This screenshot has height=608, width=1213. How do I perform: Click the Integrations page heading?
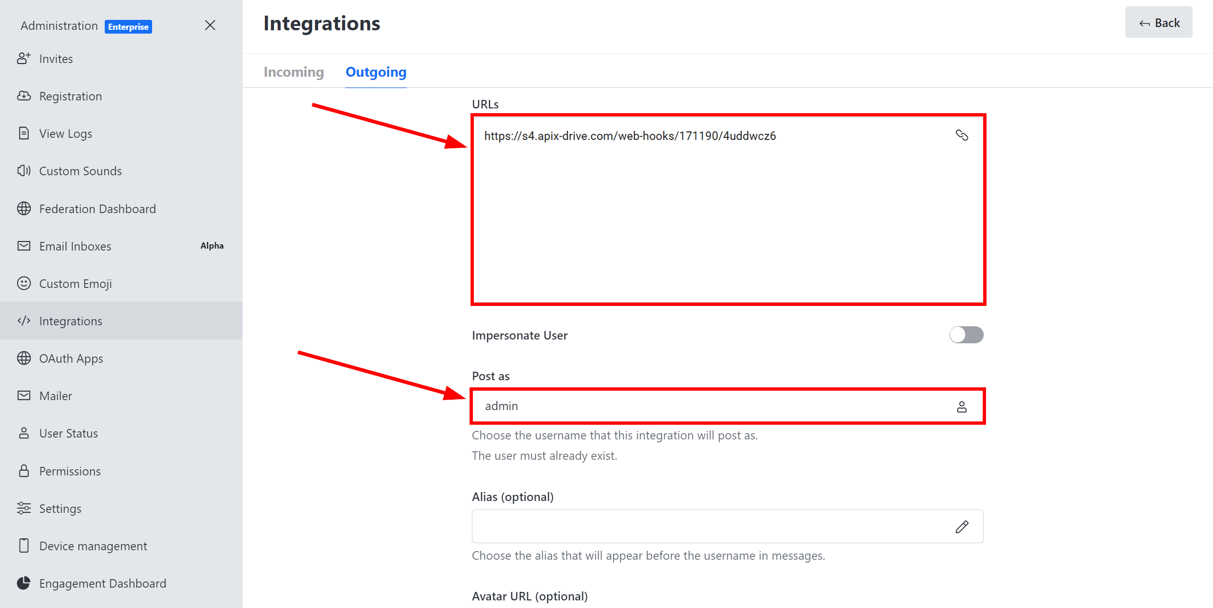(322, 23)
